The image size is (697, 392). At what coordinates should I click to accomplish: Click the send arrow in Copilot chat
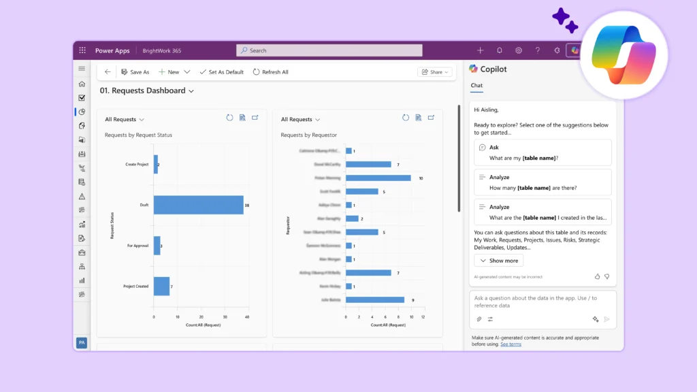point(606,319)
